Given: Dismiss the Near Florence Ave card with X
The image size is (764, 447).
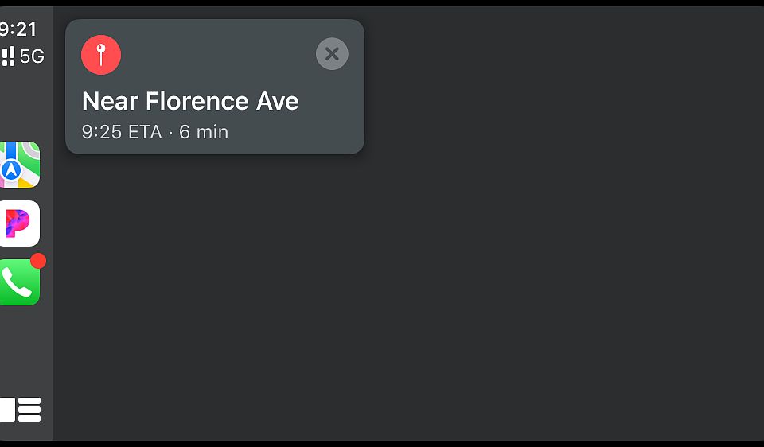Looking at the screenshot, I should pos(332,53).
